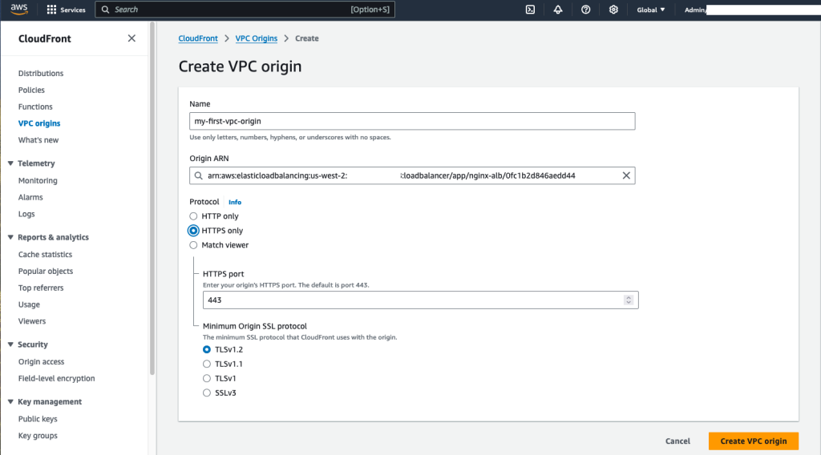Open VPC origins in sidebar
The width and height of the screenshot is (821, 455).
(39, 123)
